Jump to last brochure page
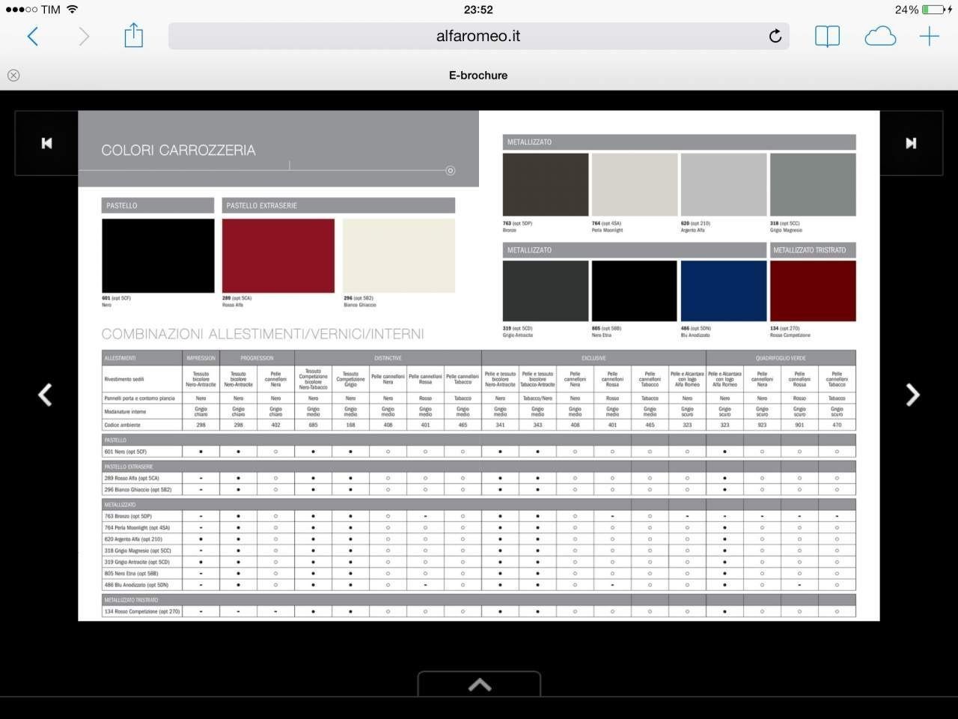Viewport: 958px width, 719px height. click(911, 143)
